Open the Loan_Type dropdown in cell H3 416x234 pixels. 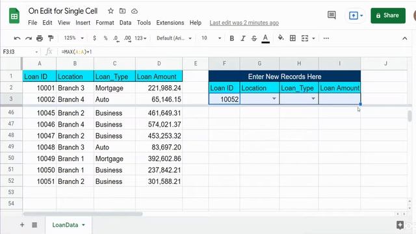click(x=313, y=99)
